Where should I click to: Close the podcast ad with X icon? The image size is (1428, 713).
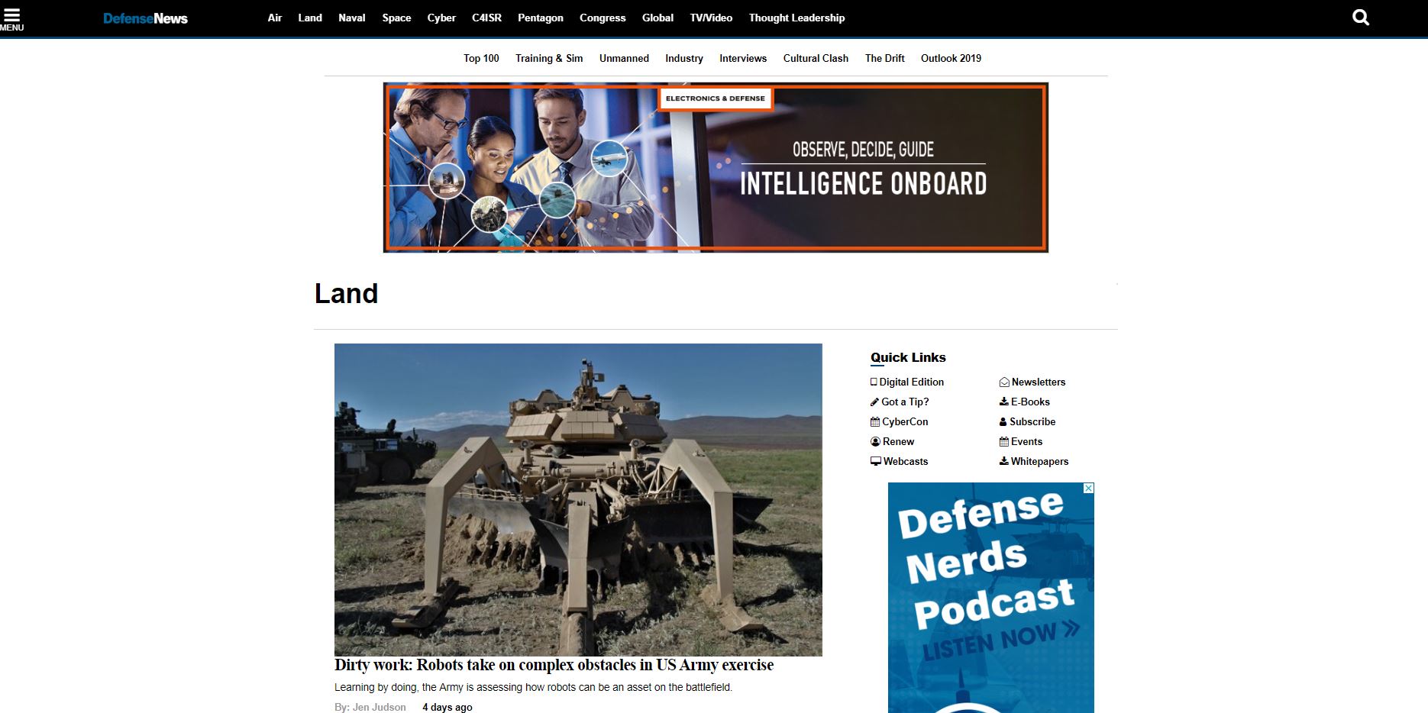click(1089, 488)
